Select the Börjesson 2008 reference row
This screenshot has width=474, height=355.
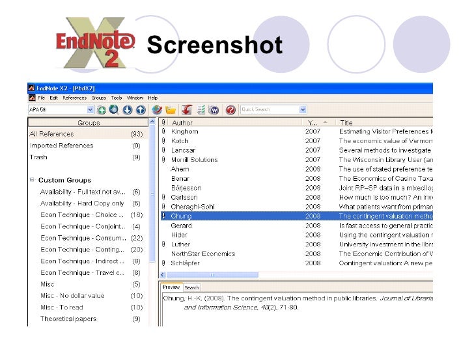click(x=296, y=188)
